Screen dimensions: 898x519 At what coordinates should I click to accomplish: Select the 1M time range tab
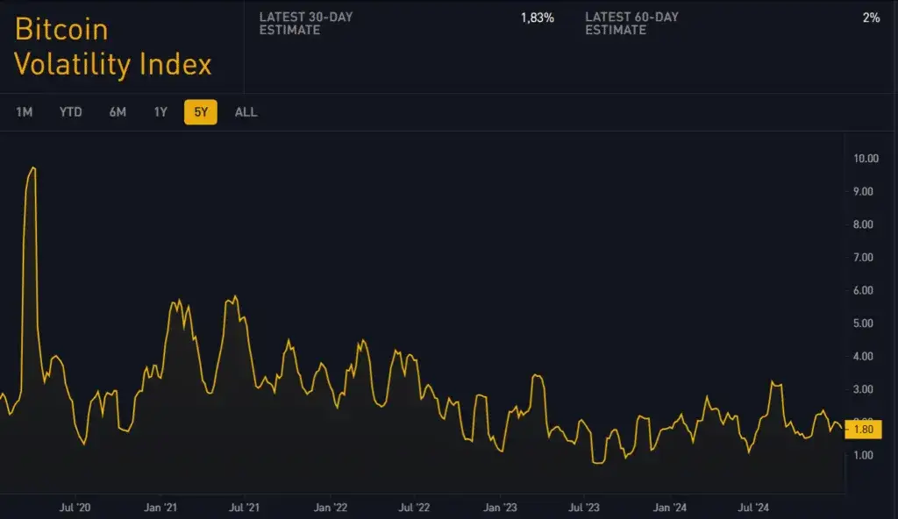pyautogui.click(x=25, y=112)
